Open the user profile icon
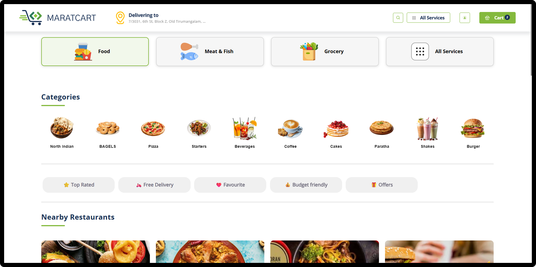Screen dimensions: 536x267 coord(465,18)
